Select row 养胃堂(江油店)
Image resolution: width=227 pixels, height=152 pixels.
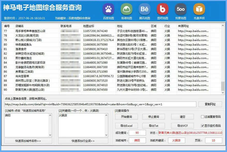[112, 71]
